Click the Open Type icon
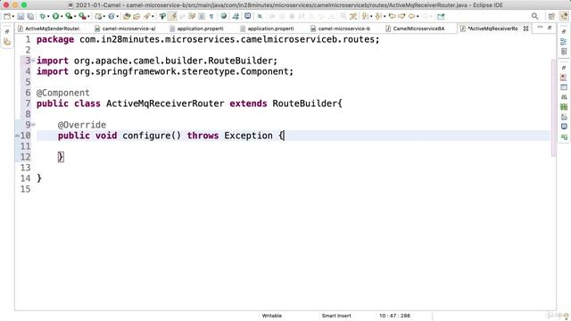This screenshot has width=571, height=321. tap(127, 16)
